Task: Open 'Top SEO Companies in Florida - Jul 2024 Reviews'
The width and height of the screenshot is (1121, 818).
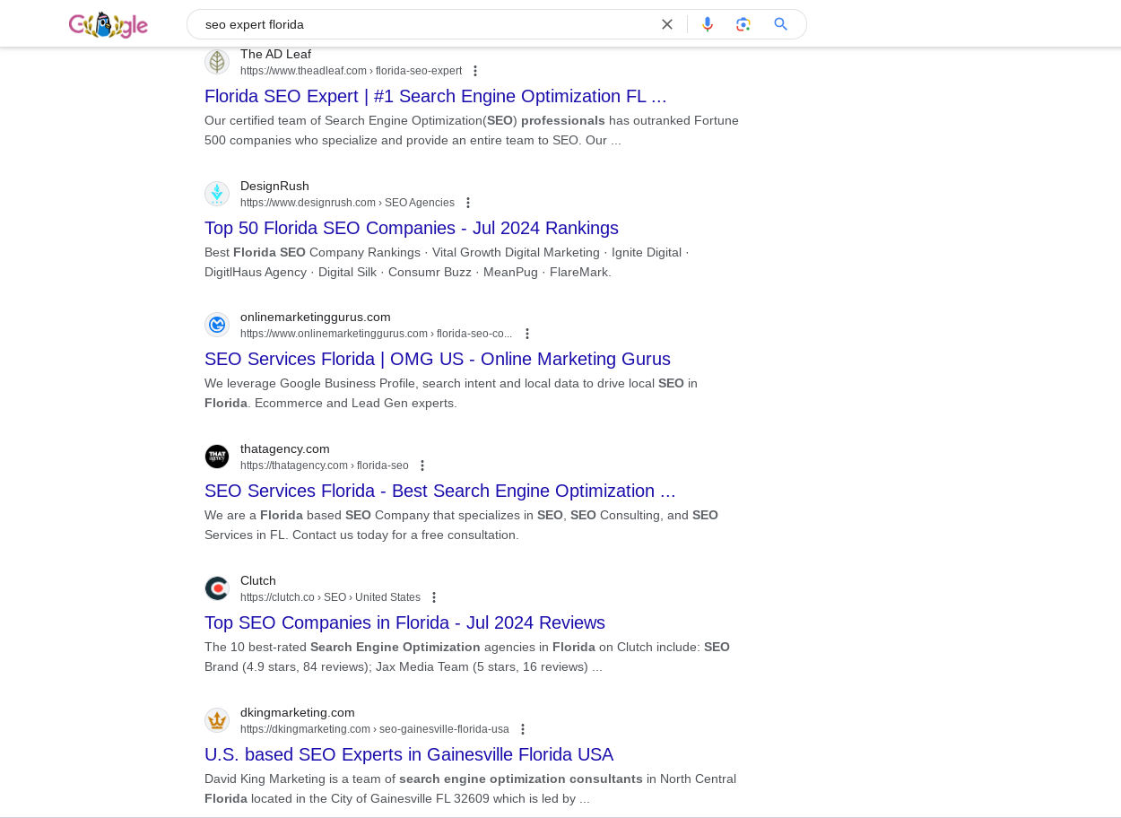Action: [404, 622]
